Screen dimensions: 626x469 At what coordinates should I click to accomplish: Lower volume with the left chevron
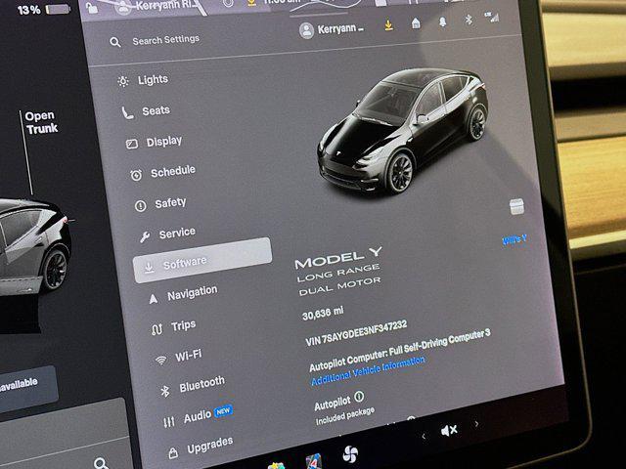tap(424, 437)
